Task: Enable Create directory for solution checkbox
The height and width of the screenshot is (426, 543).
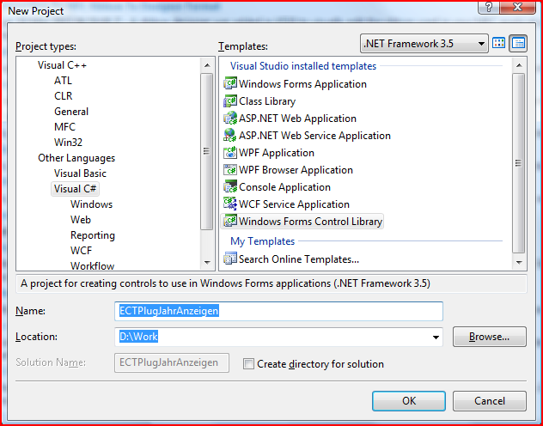Action: tap(248, 363)
